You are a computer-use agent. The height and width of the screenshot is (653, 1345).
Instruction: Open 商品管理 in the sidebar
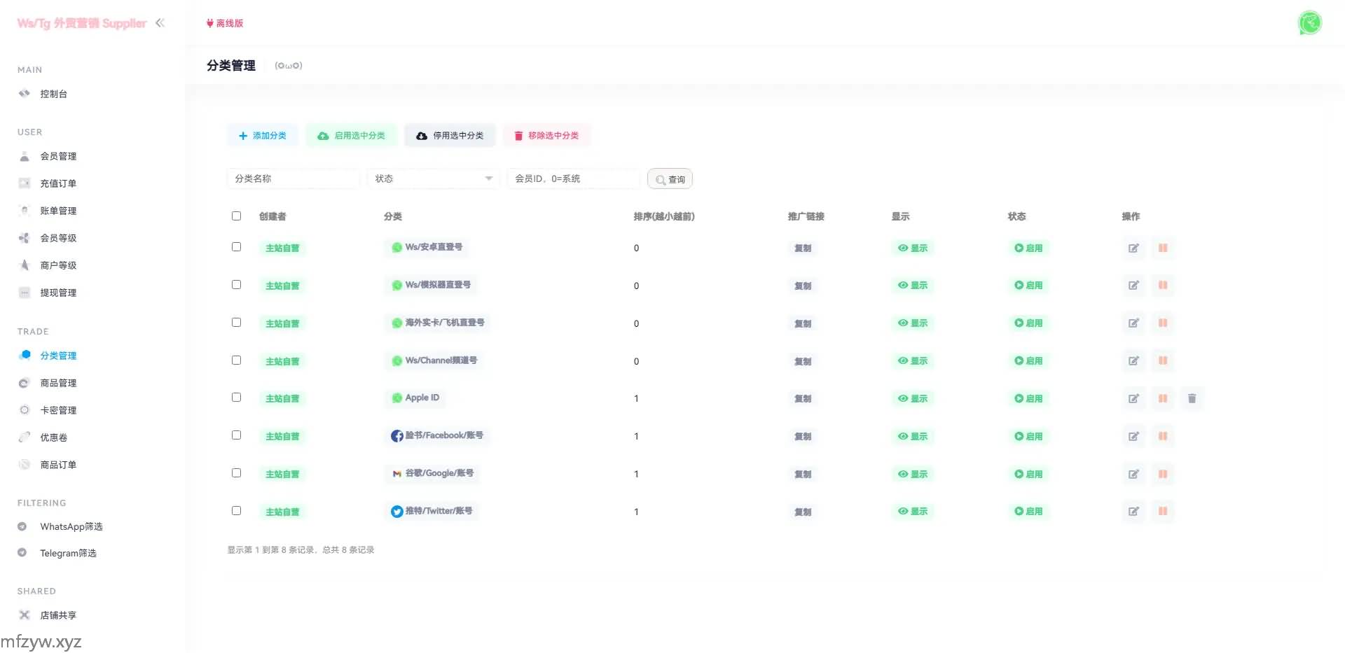coord(58,383)
